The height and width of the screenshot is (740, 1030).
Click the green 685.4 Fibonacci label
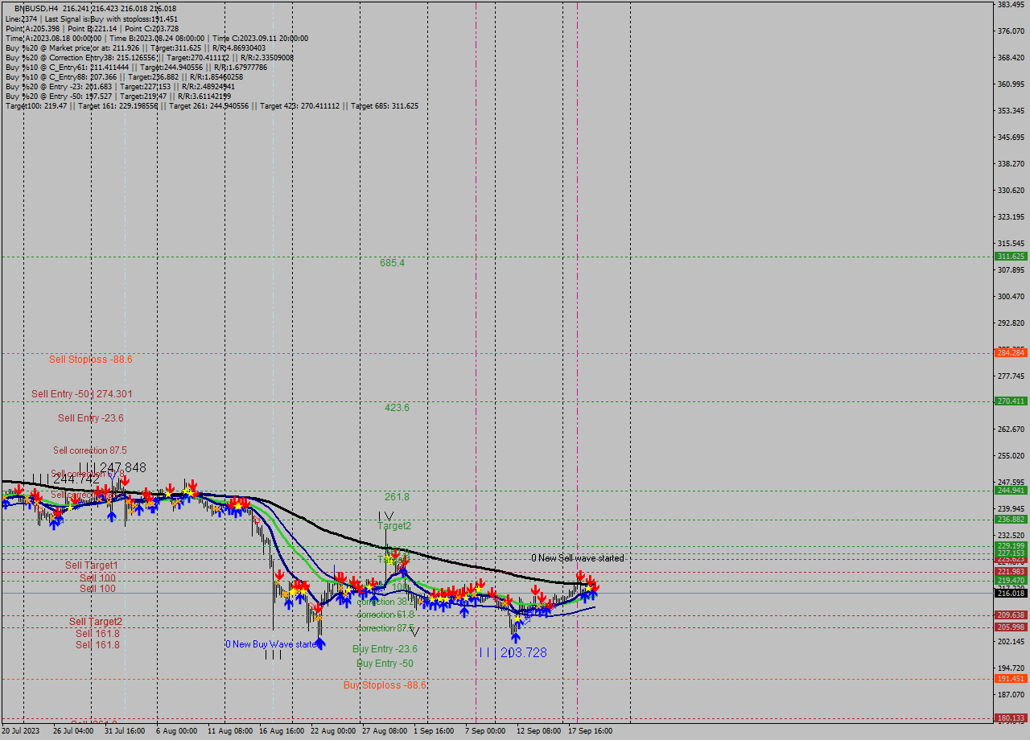[x=393, y=263]
